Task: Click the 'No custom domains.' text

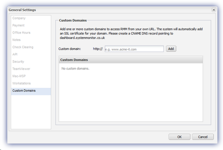Action: click(75, 68)
